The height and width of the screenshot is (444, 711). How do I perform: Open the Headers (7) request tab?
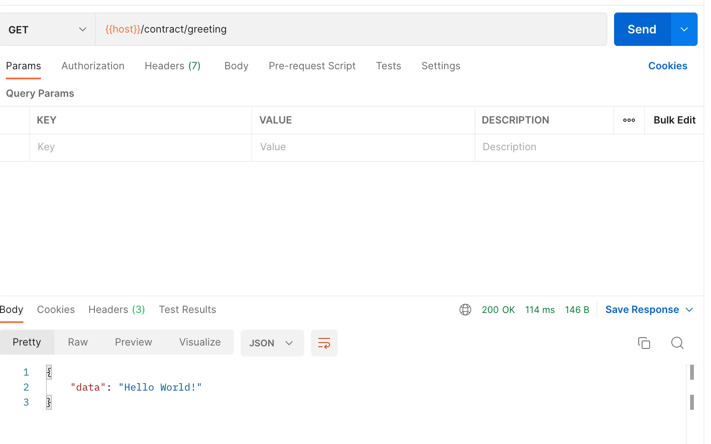[173, 66]
